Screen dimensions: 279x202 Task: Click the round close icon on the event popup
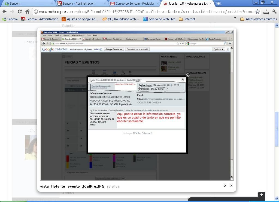(187, 75)
